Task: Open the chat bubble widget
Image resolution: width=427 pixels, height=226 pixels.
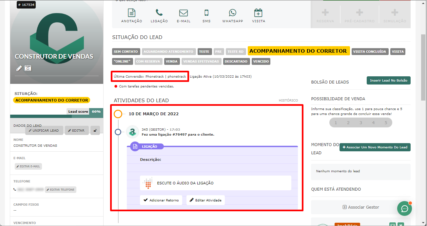Action: [x=405, y=209]
